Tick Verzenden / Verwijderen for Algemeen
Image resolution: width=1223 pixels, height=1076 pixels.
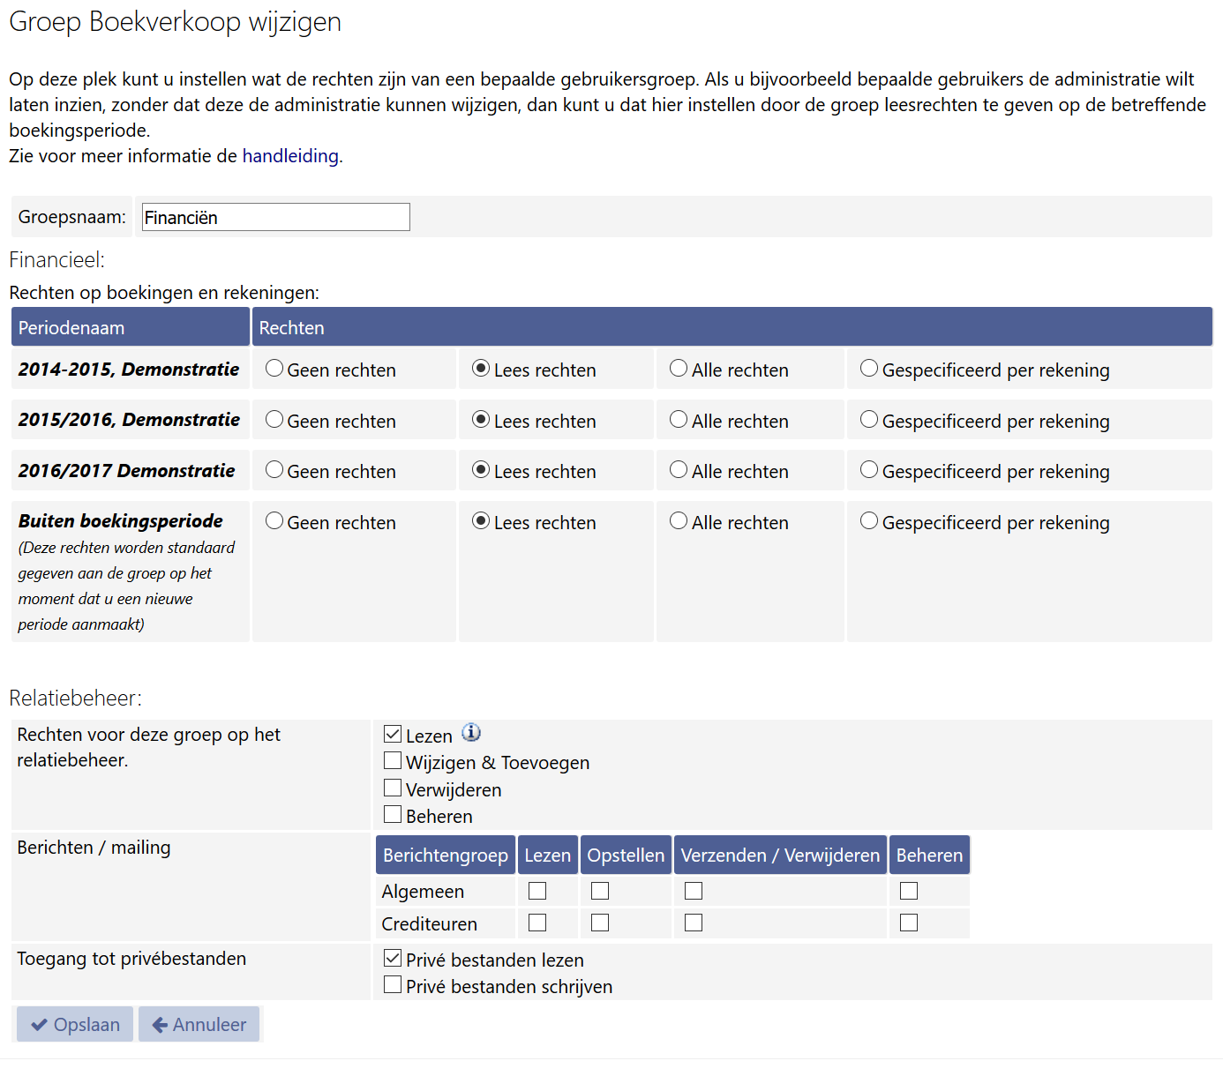coord(694,892)
